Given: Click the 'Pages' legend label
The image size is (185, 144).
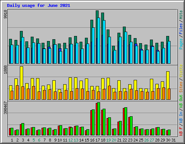Looking at the screenshot, I should click(181, 44).
